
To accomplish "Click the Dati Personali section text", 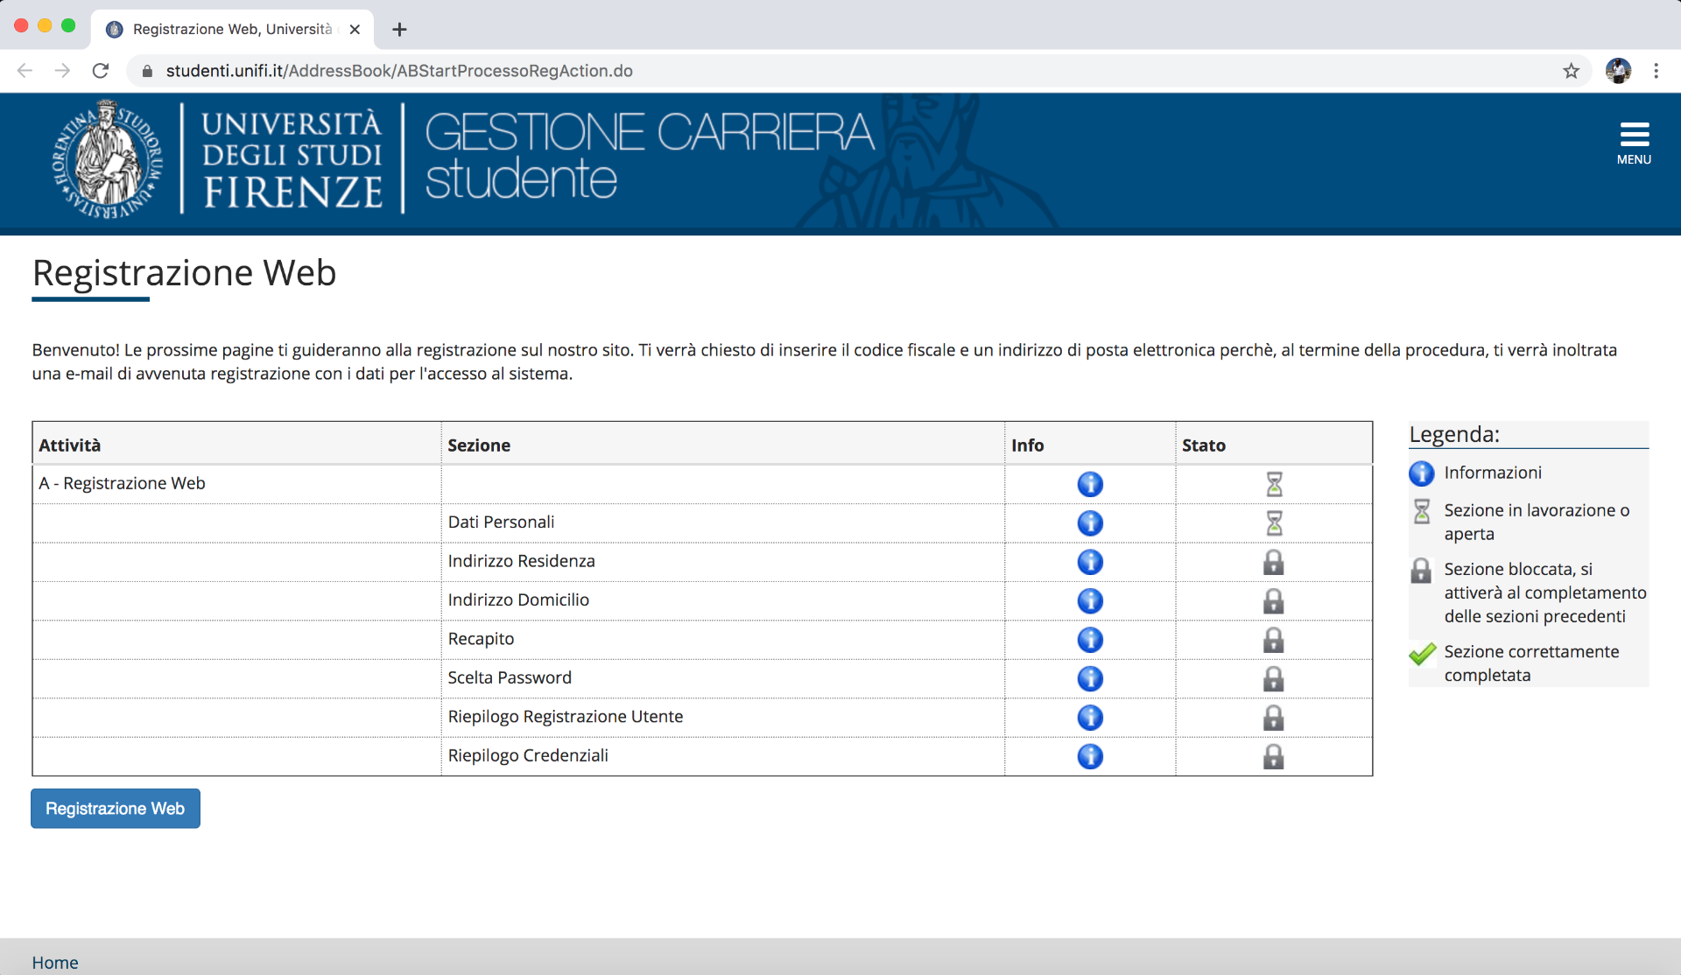I will [x=501, y=523].
